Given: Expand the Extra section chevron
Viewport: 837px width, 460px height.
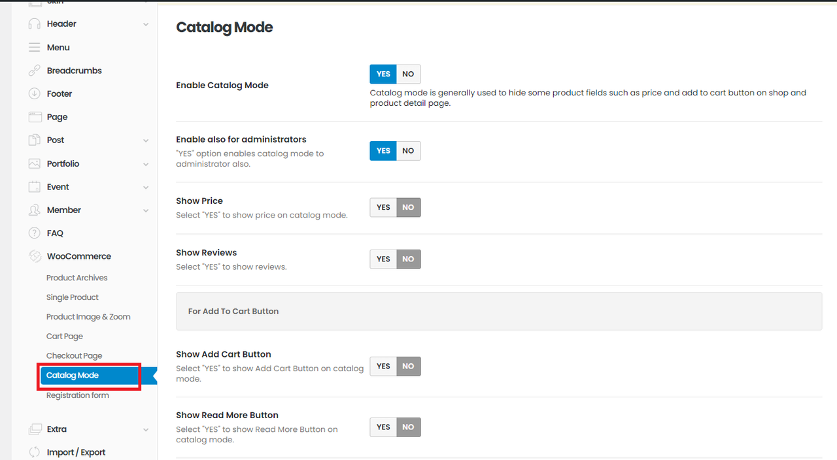Looking at the screenshot, I should pos(146,429).
